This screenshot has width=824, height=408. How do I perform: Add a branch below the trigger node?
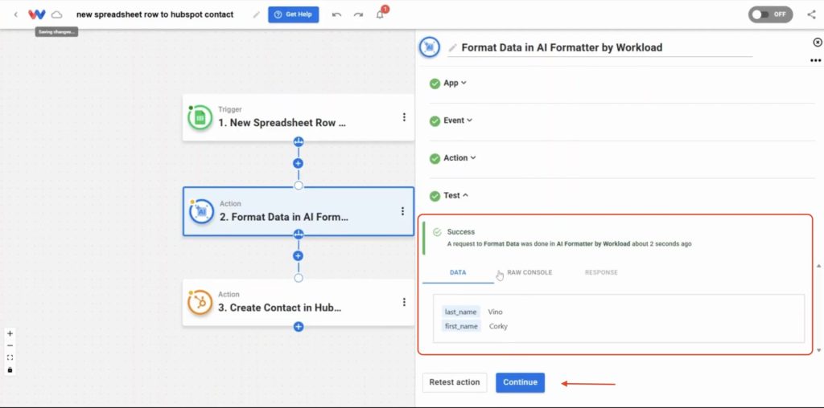click(x=299, y=141)
